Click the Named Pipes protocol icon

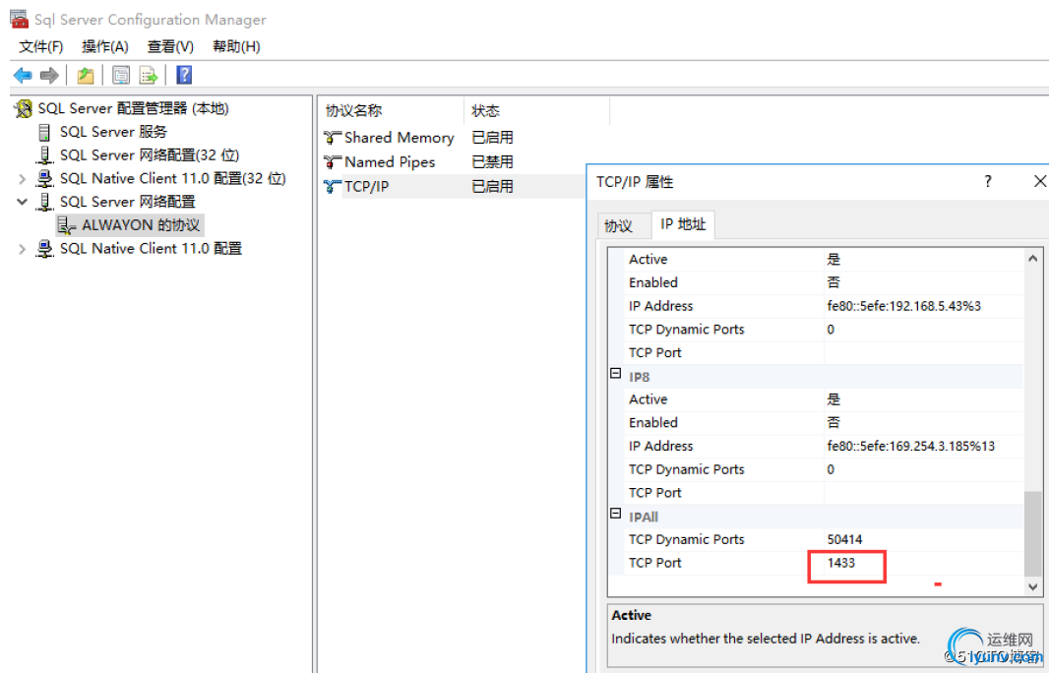point(332,162)
